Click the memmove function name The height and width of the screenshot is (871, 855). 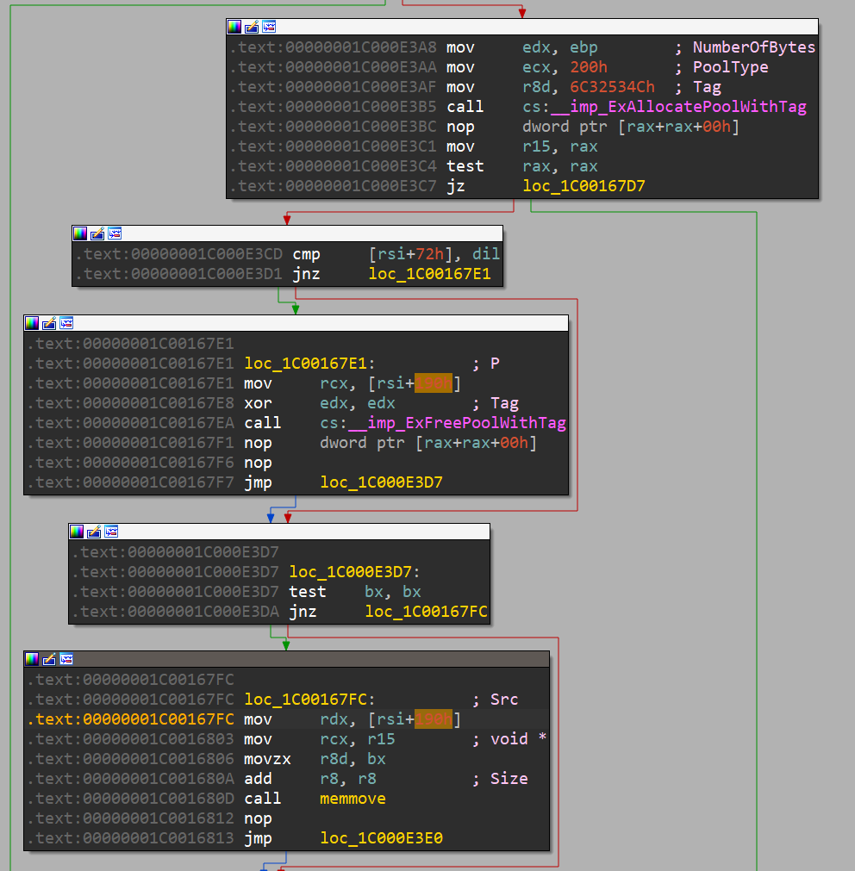pyautogui.click(x=353, y=799)
